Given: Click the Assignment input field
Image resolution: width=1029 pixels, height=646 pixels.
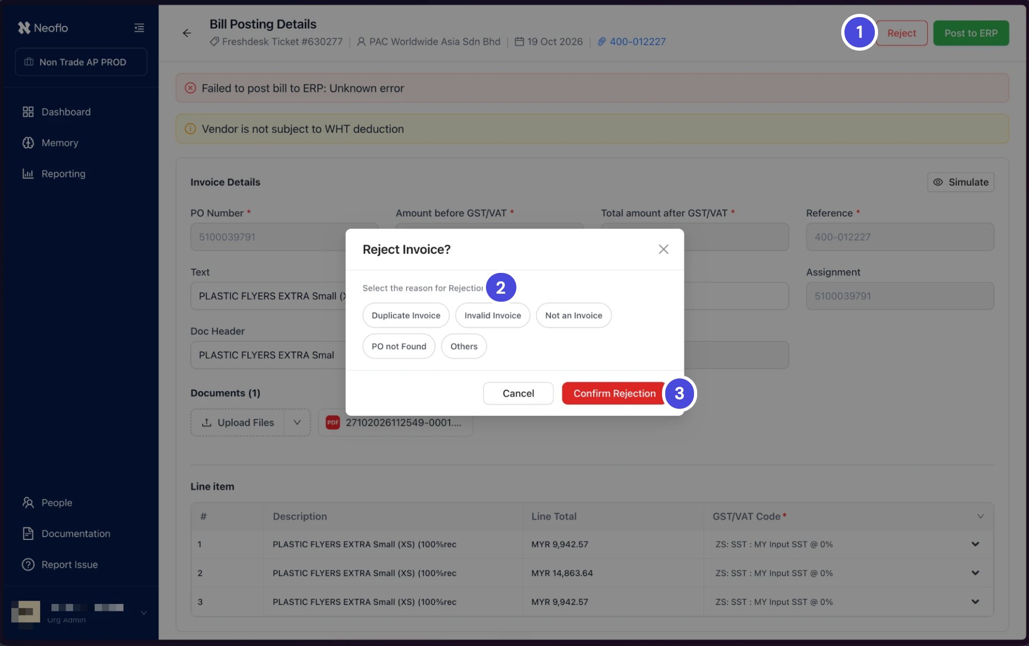Looking at the screenshot, I should pos(900,296).
